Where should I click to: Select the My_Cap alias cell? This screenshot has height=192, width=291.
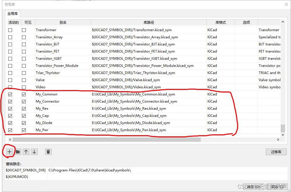pos(63,116)
